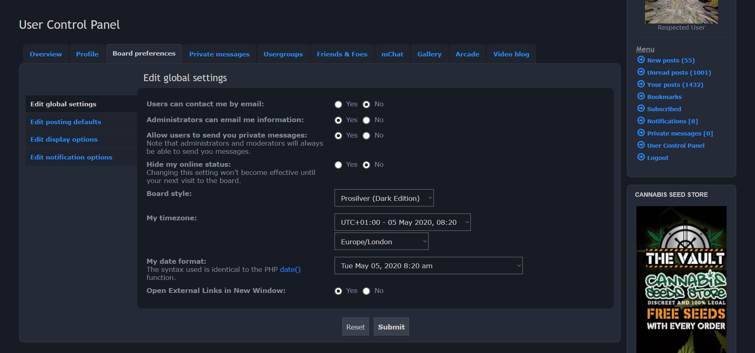The width and height of the screenshot is (755, 353).
Task: Click the arrow icon next to Unread posts
Action: coord(641,72)
